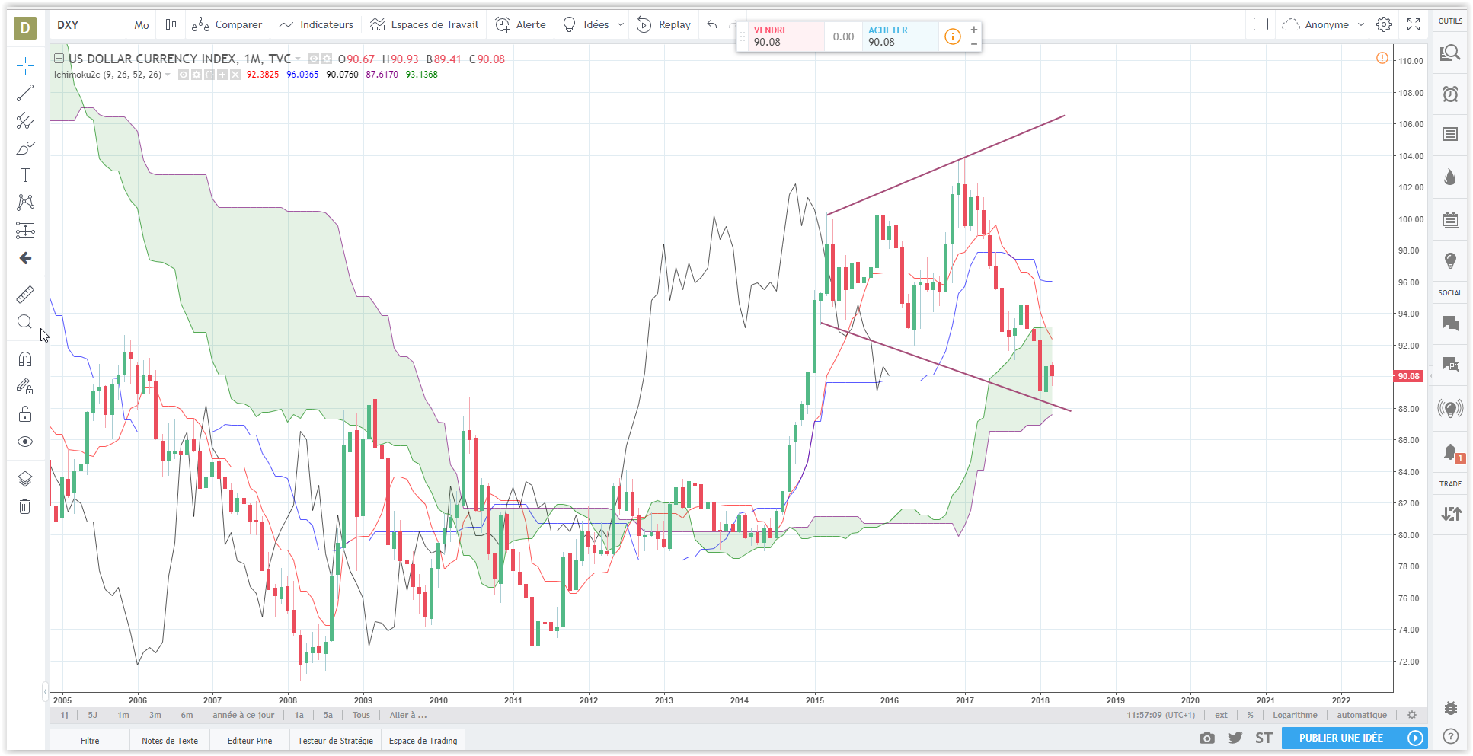The height and width of the screenshot is (756, 1473).
Task: Select the crosshair cursor tool
Action: (25, 66)
